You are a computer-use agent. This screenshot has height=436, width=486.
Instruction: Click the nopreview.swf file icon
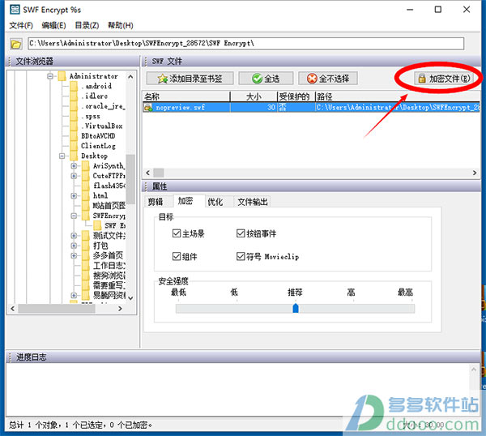(x=148, y=107)
